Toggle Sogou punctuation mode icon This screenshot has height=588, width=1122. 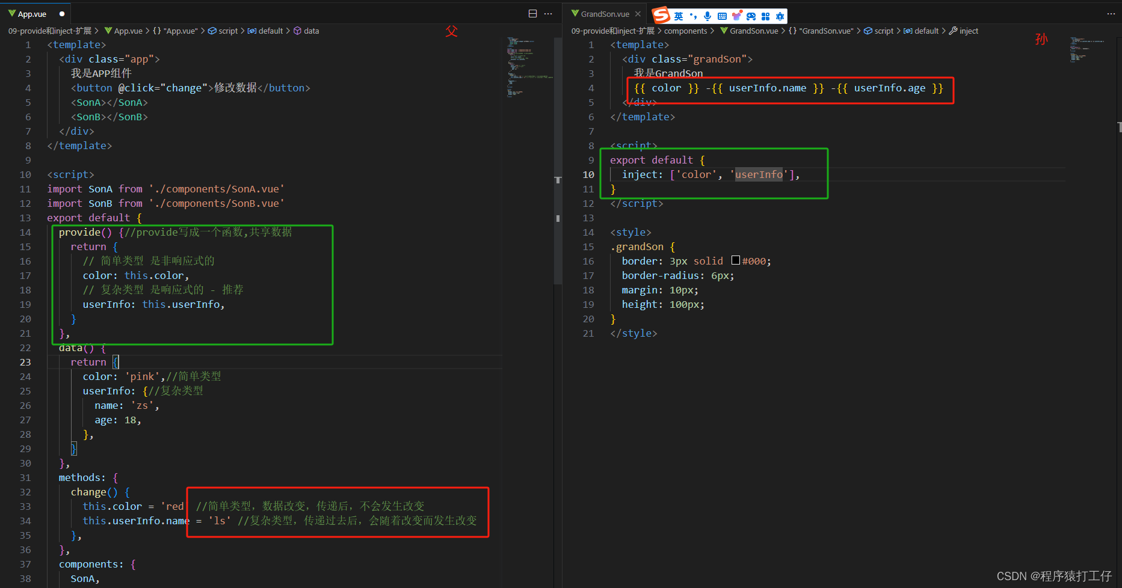click(x=693, y=16)
